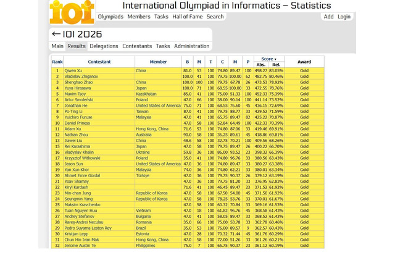Open contestant Shenghao Zhao
This screenshot has height=263, width=395.
pyautogui.click(x=78, y=82)
